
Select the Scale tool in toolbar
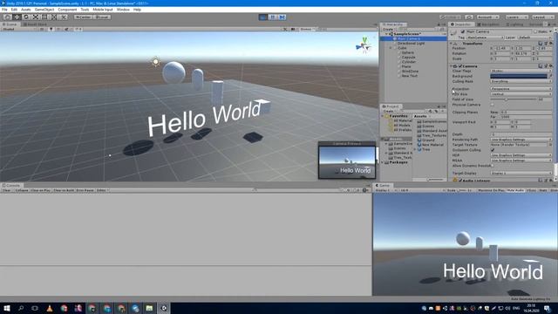point(36,17)
